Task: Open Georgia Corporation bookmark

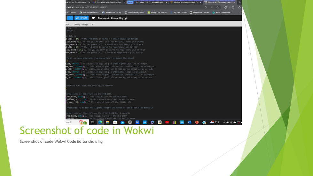Action: (x=135, y=12)
